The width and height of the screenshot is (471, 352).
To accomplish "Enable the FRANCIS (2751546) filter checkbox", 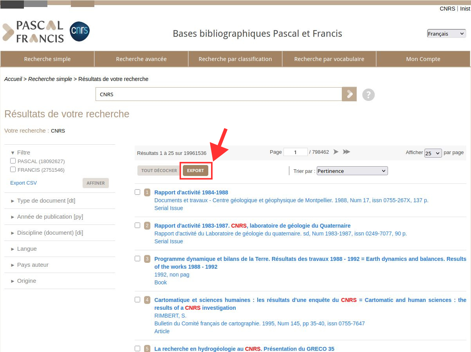I will click(13, 169).
